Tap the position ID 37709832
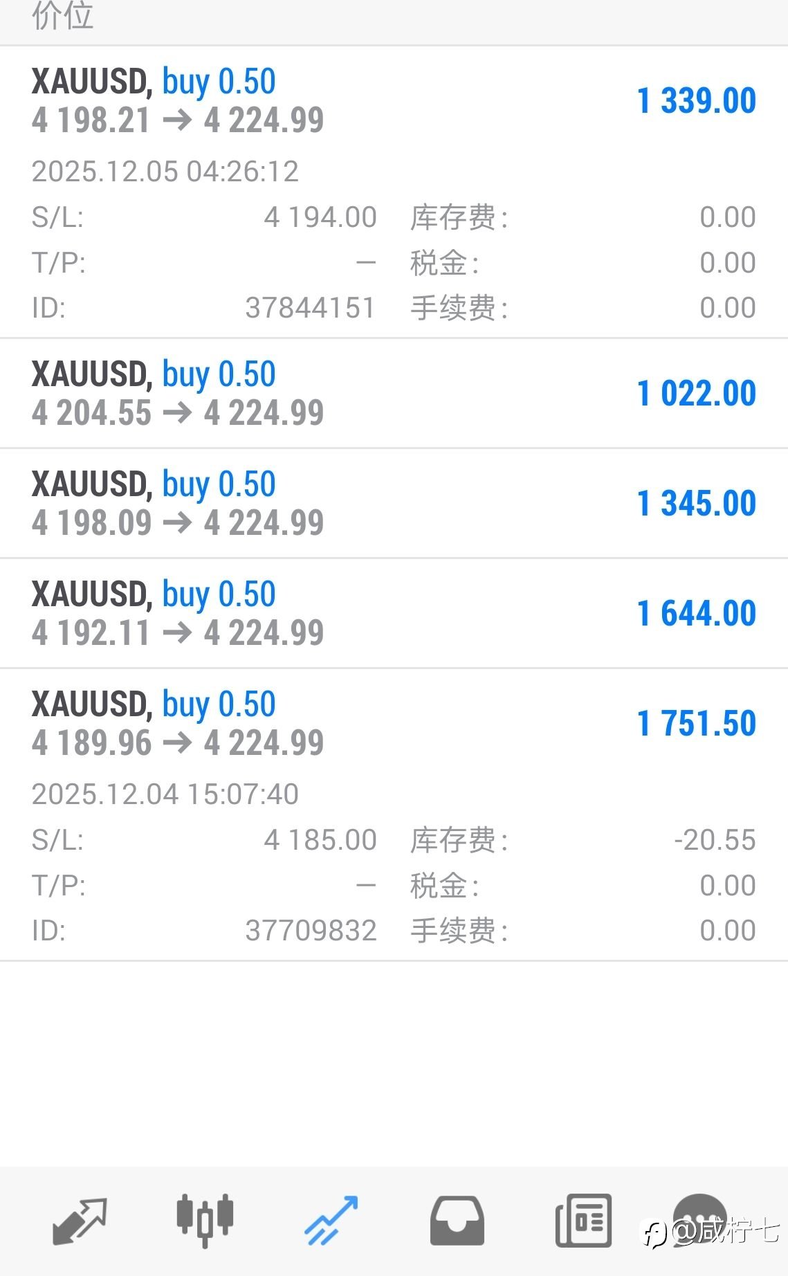The height and width of the screenshot is (1276, 788). click(x=310, y=931)
